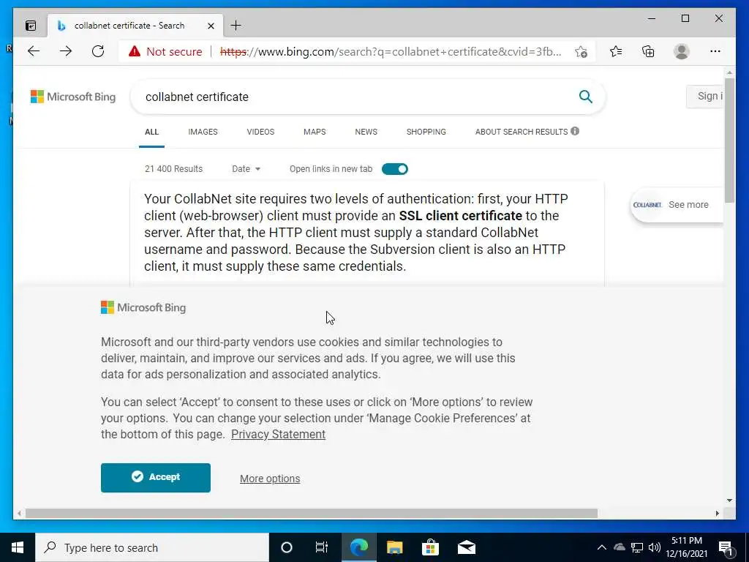Open the Collections icon

(x=648, y=51)
